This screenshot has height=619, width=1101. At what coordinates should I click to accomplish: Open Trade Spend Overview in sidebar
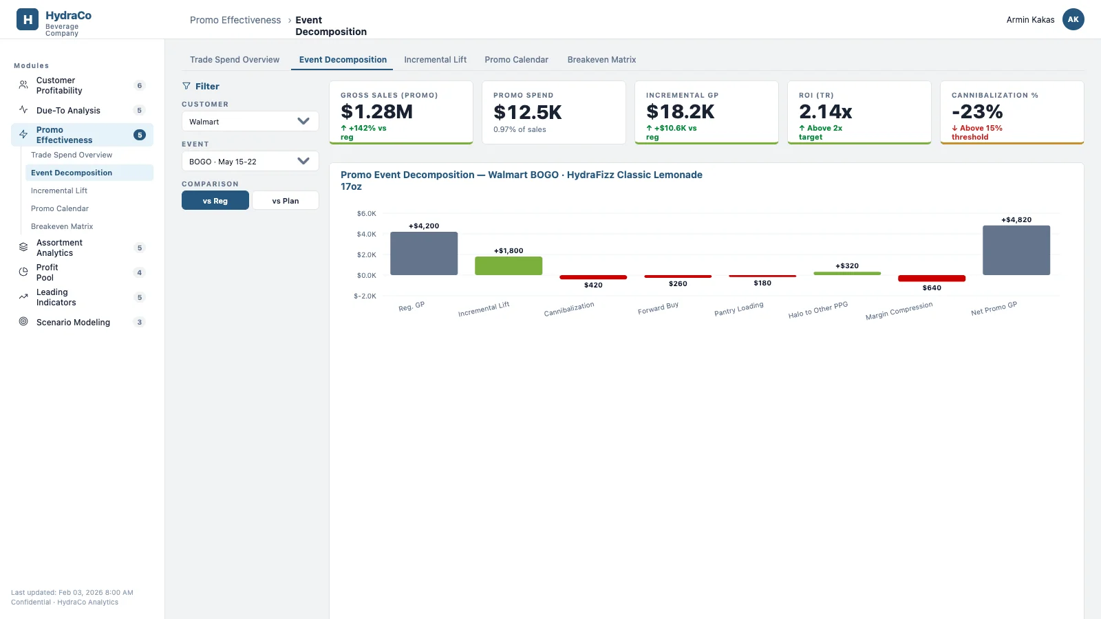point(89,155)
